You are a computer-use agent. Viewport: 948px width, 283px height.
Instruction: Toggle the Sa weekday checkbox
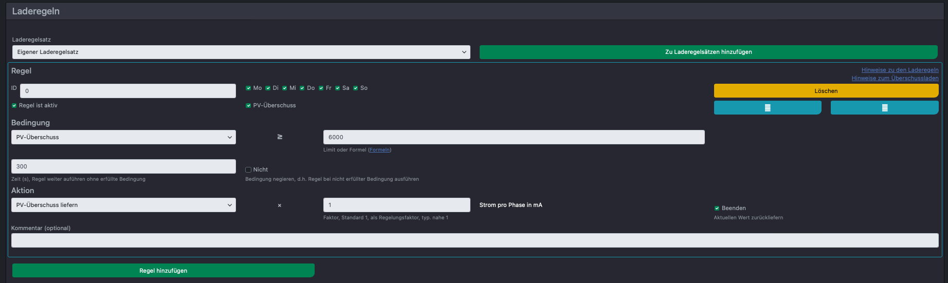click(338, 88)
